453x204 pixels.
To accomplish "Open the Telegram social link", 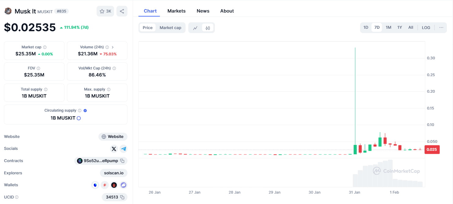I will 123,149.
